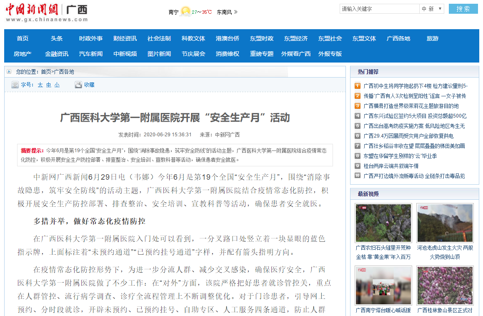Open video thumbnail of 河池老虎山火灾
483x316 pixels.
coord(445,223)
